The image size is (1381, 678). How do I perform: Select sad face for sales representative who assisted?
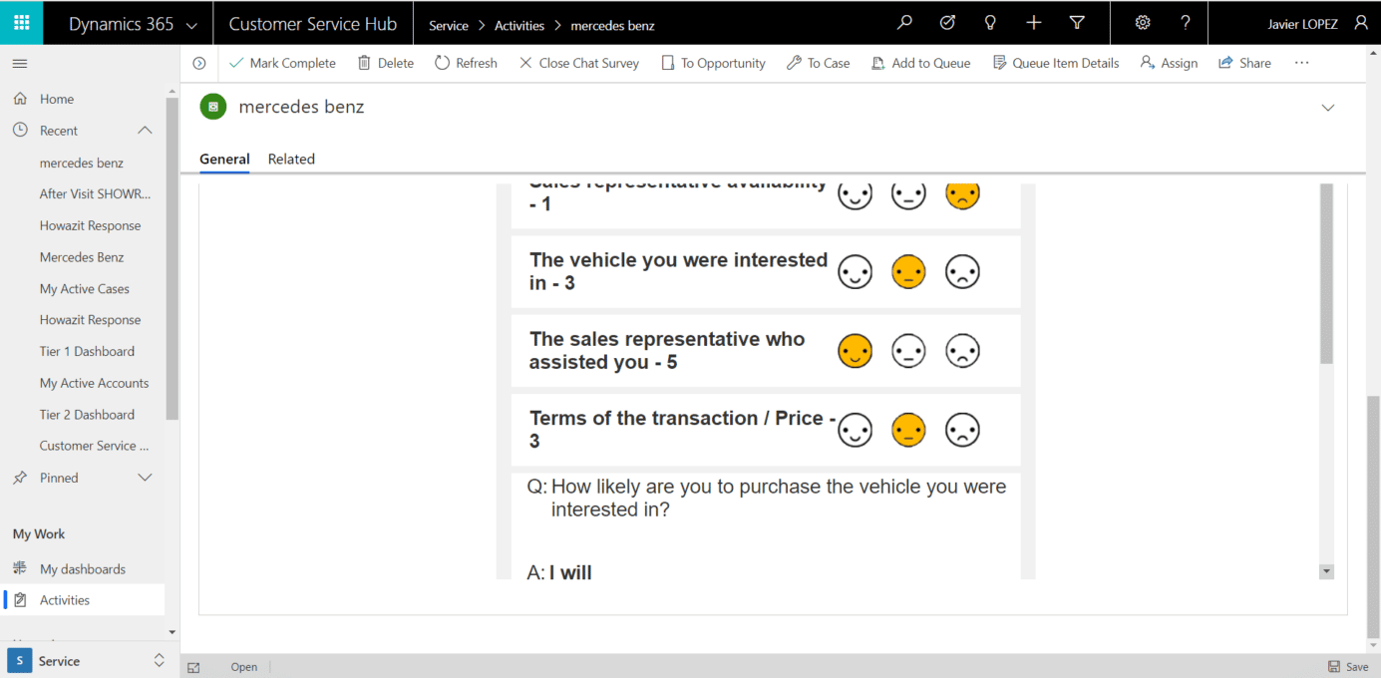tap(962, 351)
